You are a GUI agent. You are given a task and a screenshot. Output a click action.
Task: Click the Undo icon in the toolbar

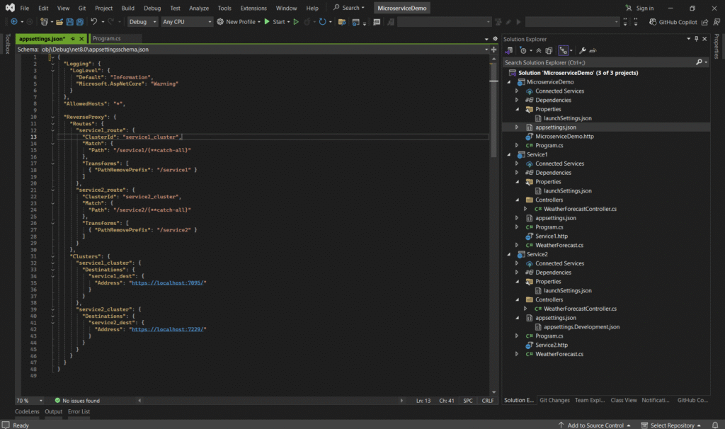(94, 22)
